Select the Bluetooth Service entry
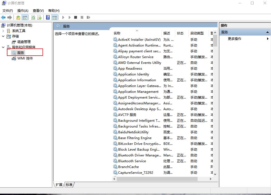Viewport: 271px width, 195px height. (132, 161)
